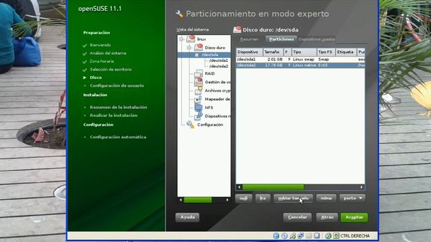
Task: Click VirtualBox shared folders status icon
Action: (x=309, y=236)
